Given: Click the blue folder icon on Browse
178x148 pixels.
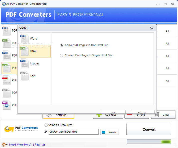Looking at the screenshot, I should (x=103, y=132).
